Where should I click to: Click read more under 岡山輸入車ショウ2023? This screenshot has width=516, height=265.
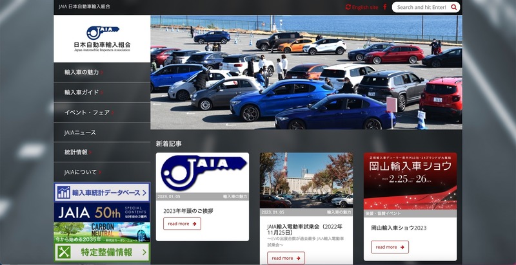[x=390, y=247]
